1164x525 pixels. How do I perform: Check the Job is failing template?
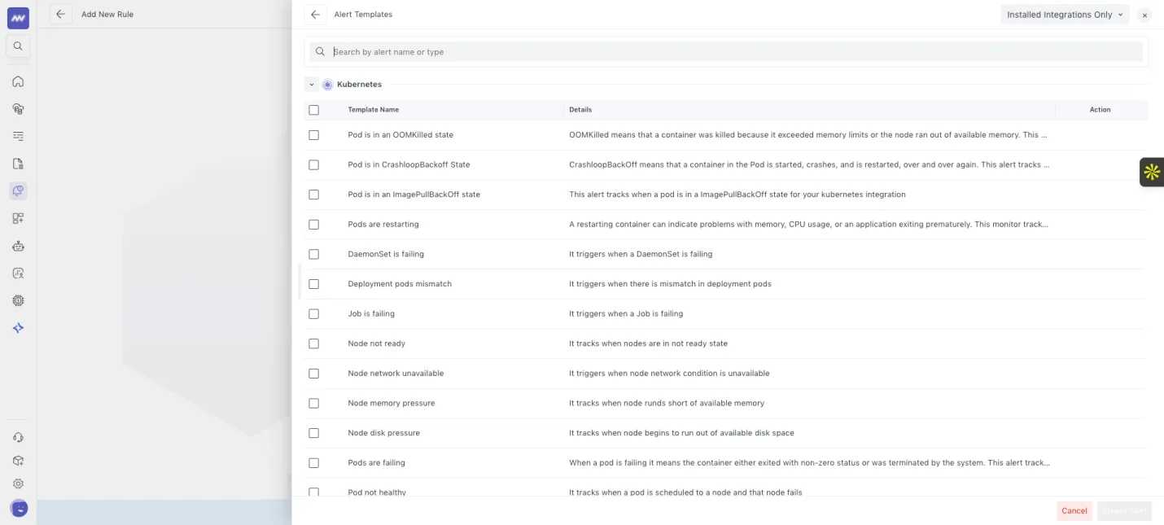[313, 313]
